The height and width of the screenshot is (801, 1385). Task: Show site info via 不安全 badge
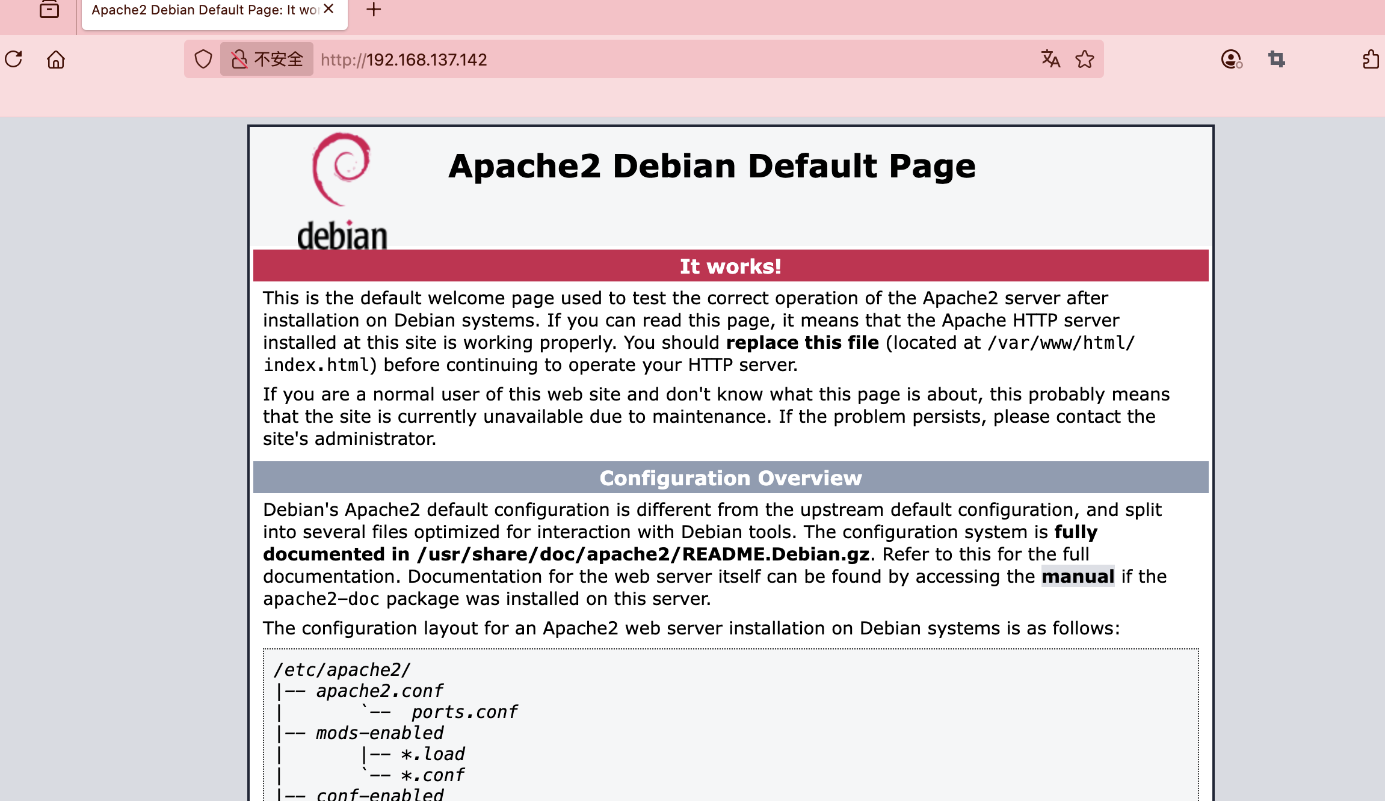[267, 59]
